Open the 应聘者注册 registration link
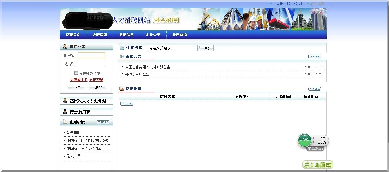Image resolution: width=389 pixels, height=172 pixels. pyautogui.click(x=79, y=80)
